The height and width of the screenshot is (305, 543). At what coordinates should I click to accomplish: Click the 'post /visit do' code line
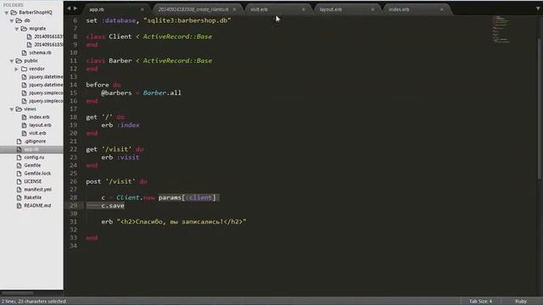click(117, 181)
